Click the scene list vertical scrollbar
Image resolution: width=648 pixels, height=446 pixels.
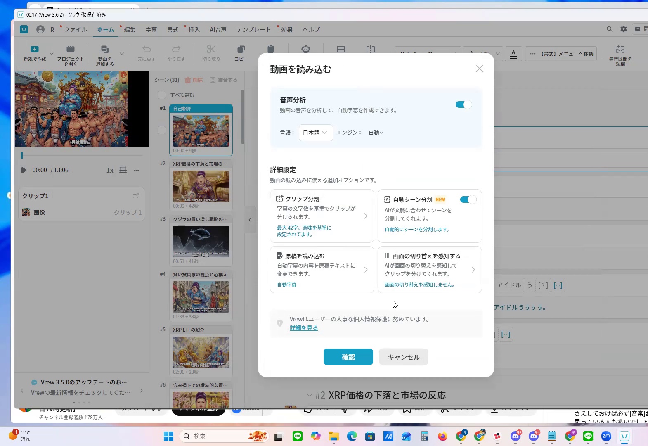point(243,117)
